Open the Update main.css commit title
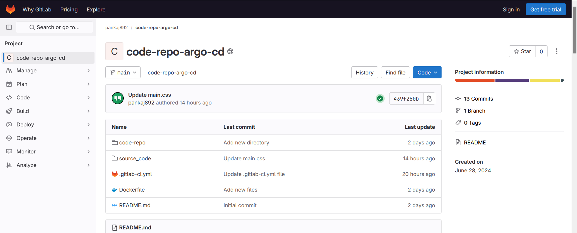The width and height of the screenshot is (577, 233). click(x=150, y=95)
